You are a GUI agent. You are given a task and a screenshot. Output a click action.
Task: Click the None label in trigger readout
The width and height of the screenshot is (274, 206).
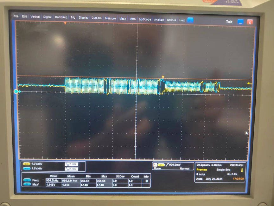157,168
